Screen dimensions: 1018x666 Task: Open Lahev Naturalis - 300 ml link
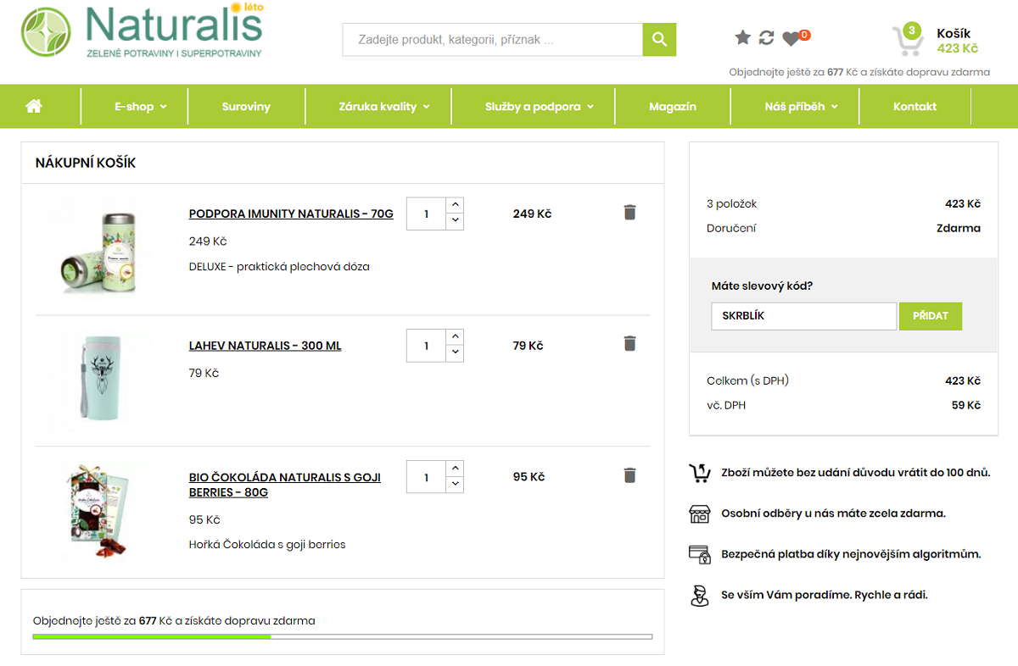click(x=265, y=346)
